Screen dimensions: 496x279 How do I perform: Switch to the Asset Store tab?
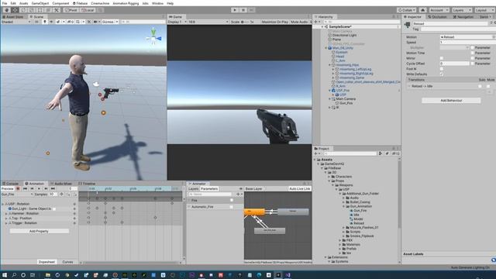coord(12,16)
